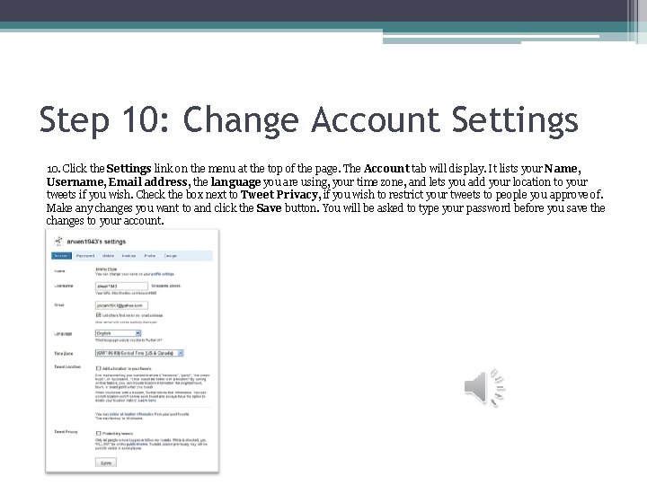This screenshot has width=647, height=485.
Task: Click the Save button
Action: coord(106,463)
